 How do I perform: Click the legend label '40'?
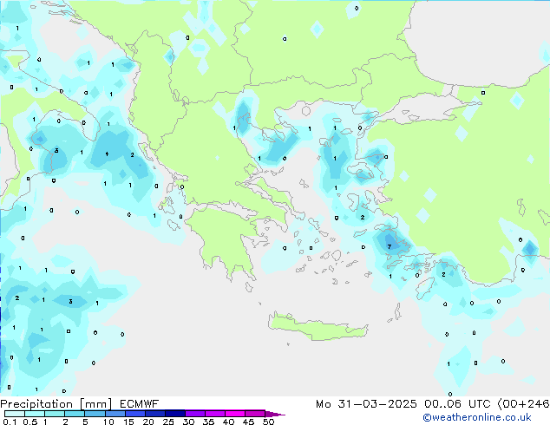coord(228,422)
